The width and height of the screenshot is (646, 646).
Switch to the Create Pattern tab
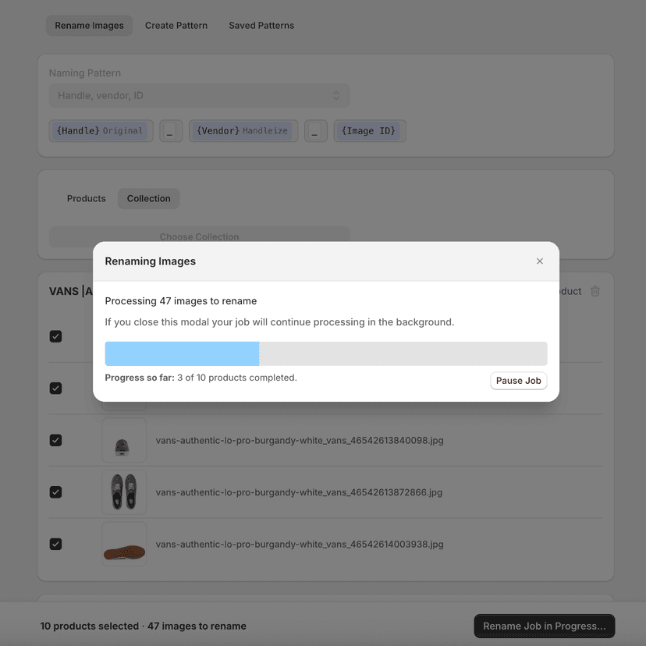pyautogui.click(x=176, y=25)
